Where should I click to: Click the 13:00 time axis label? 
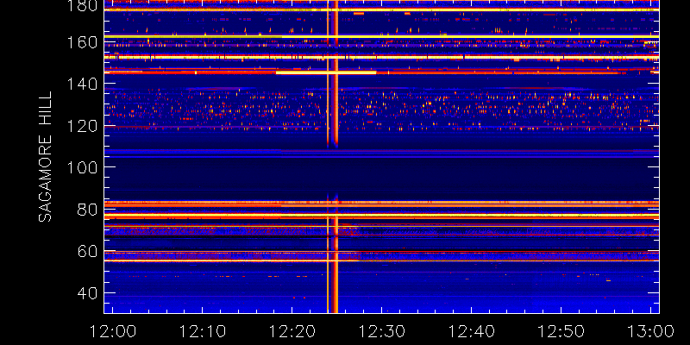pyautogui.click(x=650, y=330)
